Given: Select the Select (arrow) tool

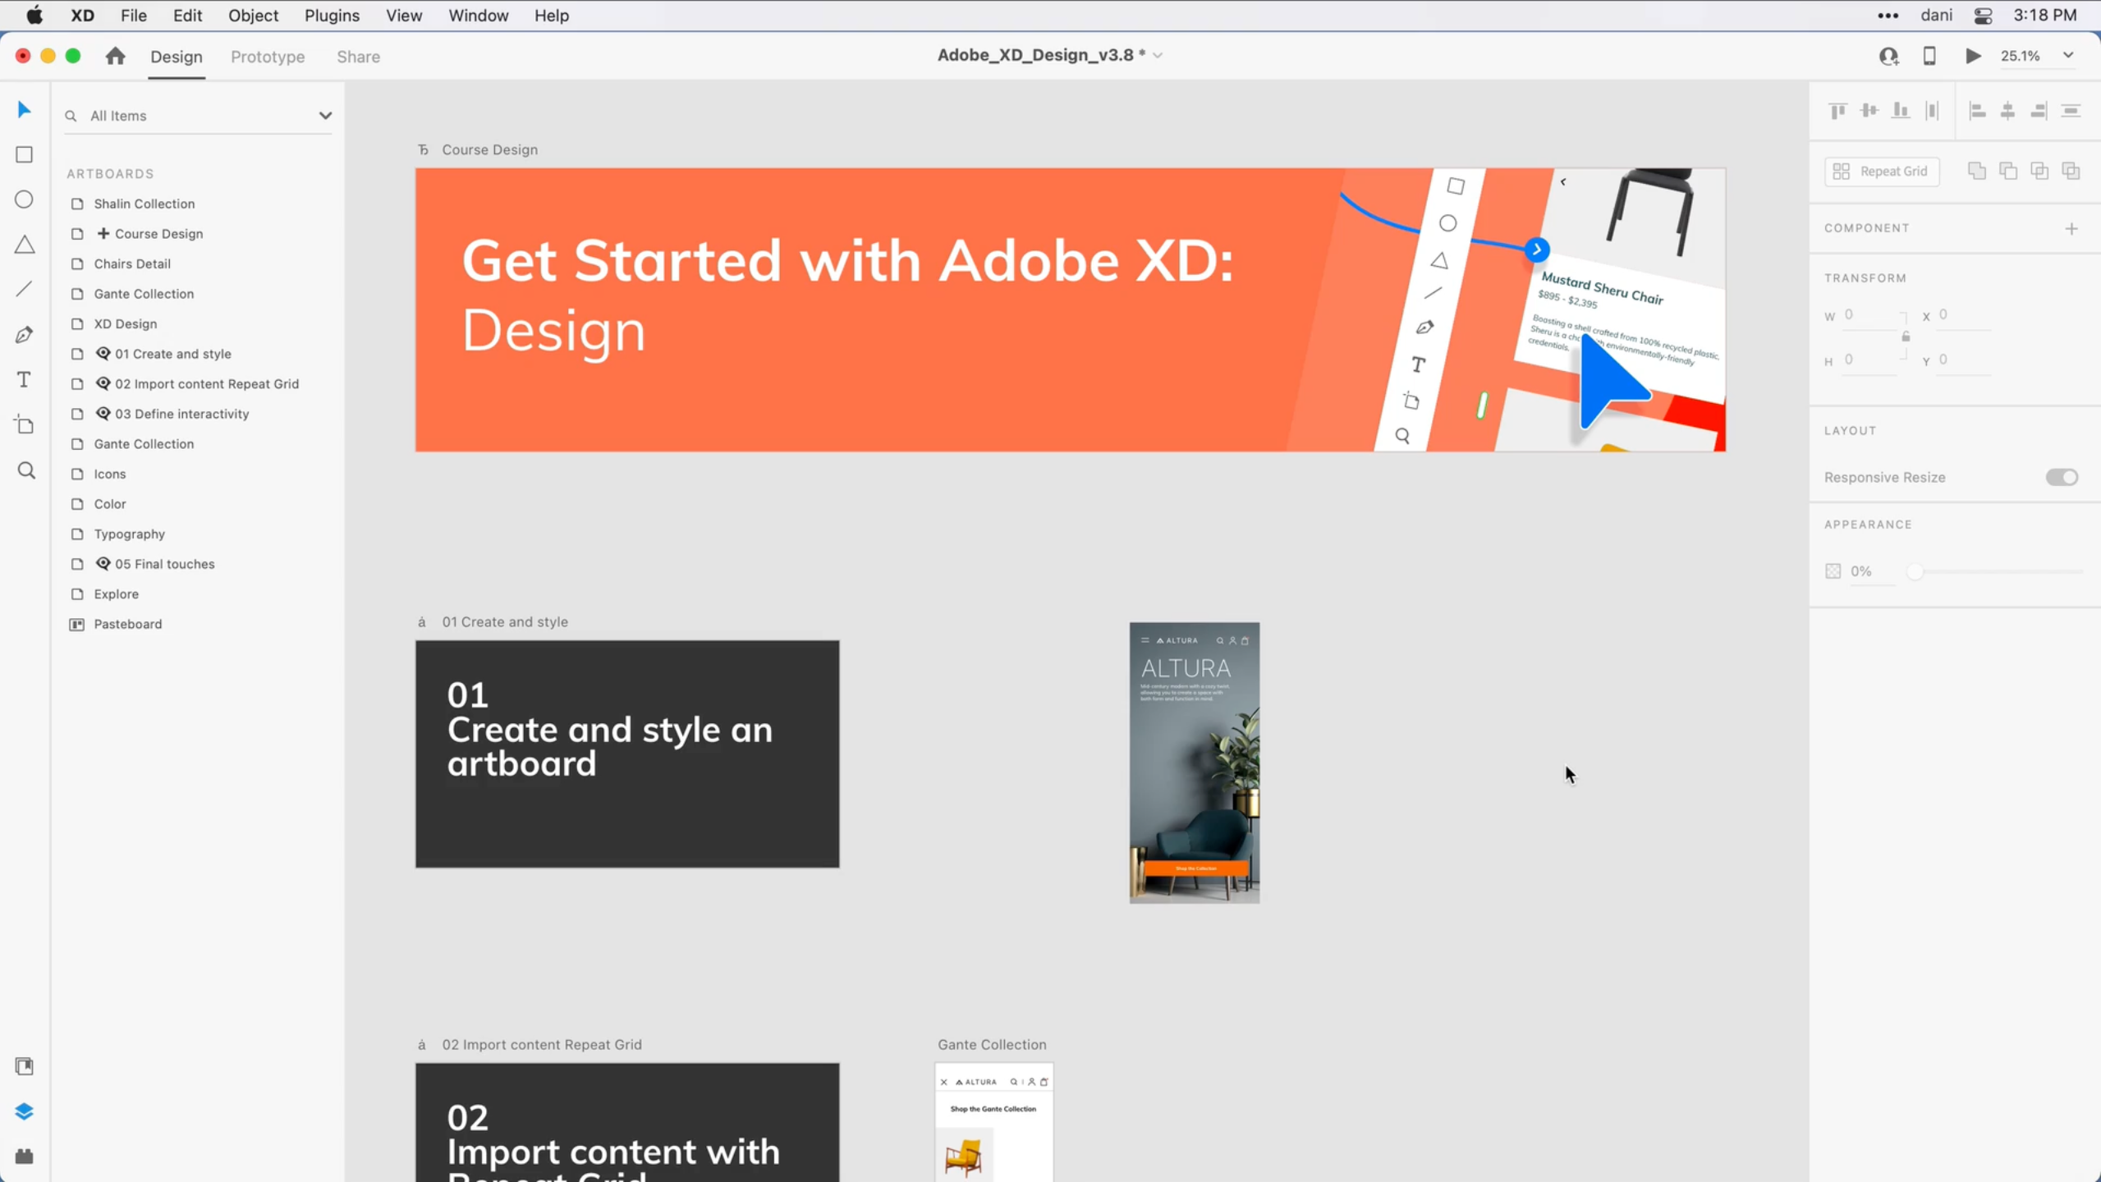Looking at the screenshot, I should click(24, 110).
